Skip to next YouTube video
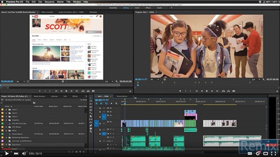The width and height of the screenshot is (280, 157). (x=16, y=154)
